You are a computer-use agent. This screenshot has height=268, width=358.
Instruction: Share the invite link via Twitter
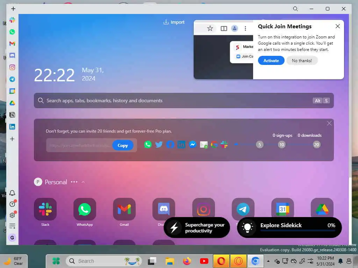(x=159, y=144)
